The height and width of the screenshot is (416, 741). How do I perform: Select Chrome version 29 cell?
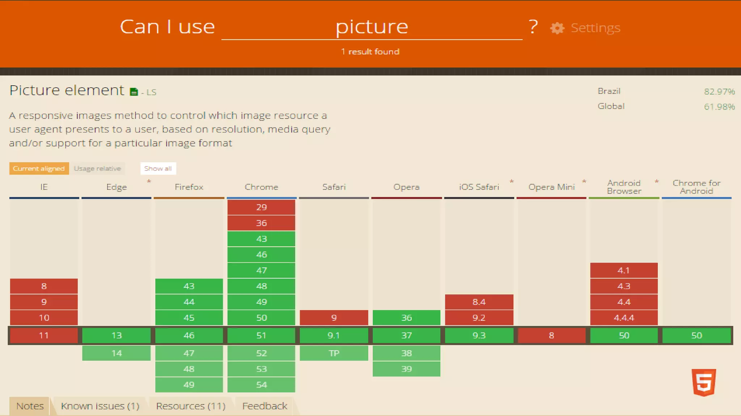[x=261, y=207]
